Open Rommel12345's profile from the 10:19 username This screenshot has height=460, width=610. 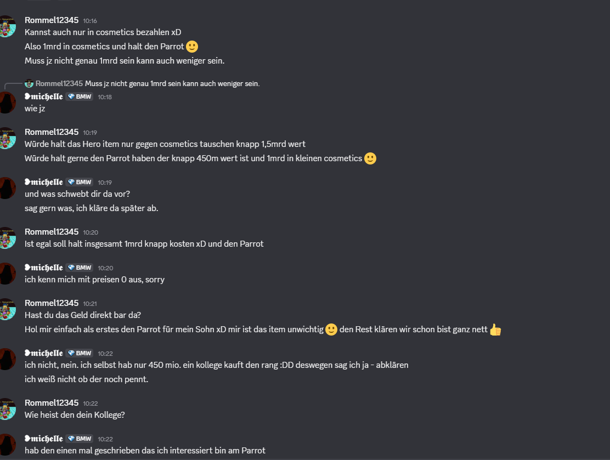click(x=52, y=132)
